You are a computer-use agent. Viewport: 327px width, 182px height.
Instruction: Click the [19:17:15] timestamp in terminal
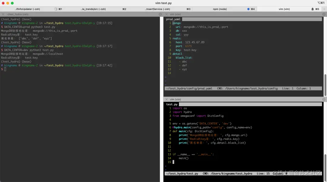(104, 23)
